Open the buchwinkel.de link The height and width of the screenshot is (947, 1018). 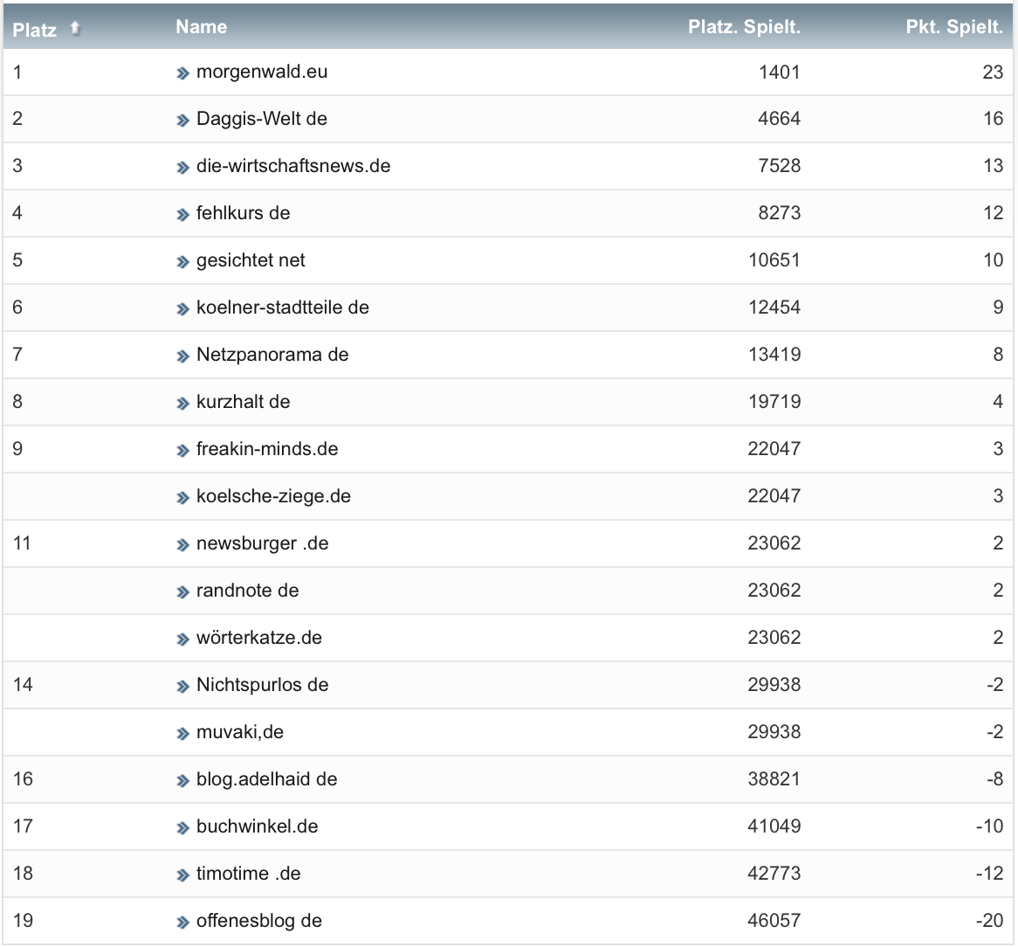pyautogui.click(x=257, y=826)
